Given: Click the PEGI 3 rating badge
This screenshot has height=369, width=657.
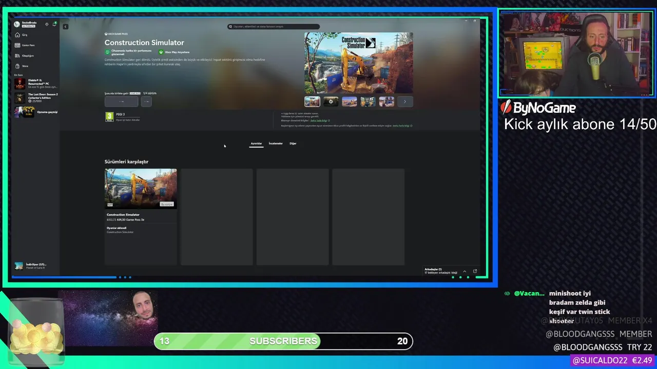Looking at the screenshot, I should pyautogui.click(x=109, y=117).
